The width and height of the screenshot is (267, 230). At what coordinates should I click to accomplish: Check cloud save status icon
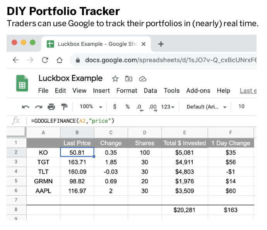click(x=142, y=79)
